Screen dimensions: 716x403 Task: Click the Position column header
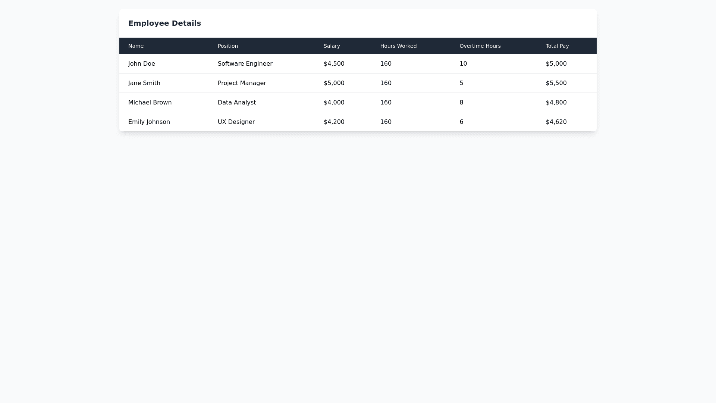[x=227, y=46]
